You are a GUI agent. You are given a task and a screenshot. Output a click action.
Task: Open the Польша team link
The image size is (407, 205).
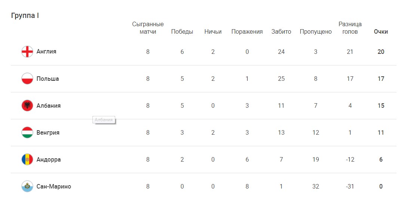click(x=48, y=79)
